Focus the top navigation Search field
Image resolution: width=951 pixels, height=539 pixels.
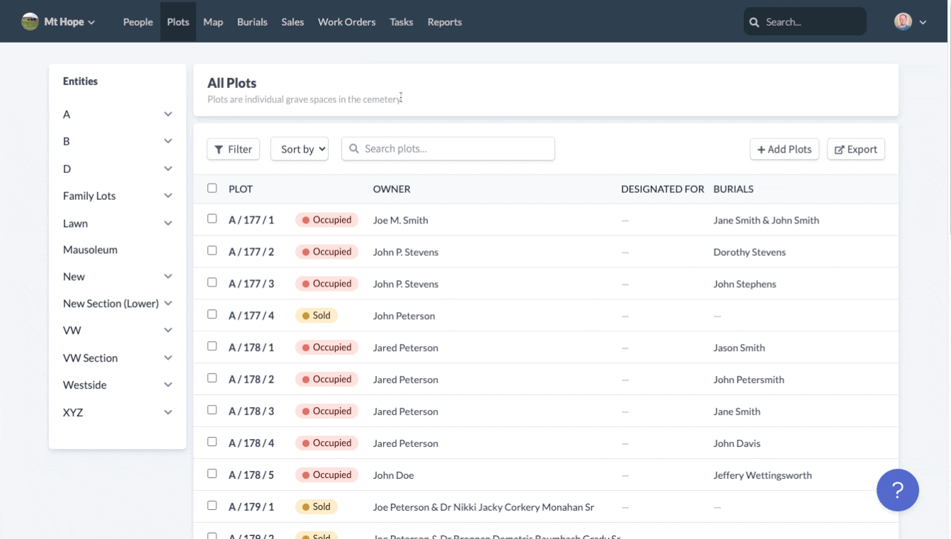pos(805,22)
